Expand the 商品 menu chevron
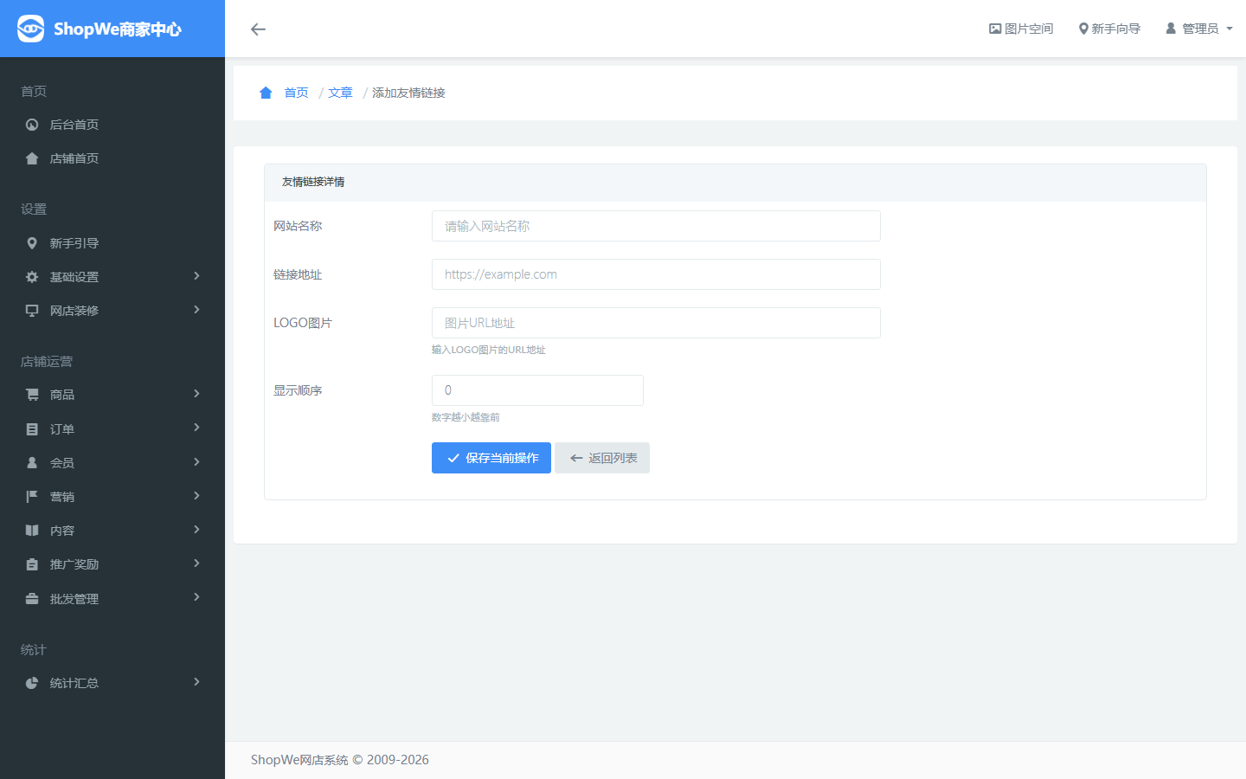Screen dimensions: 1246x779 click(x=196, y=394)
